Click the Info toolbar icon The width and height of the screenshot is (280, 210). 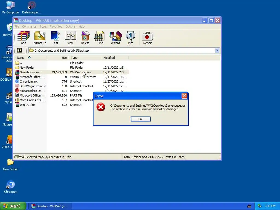tap(130, 38)
